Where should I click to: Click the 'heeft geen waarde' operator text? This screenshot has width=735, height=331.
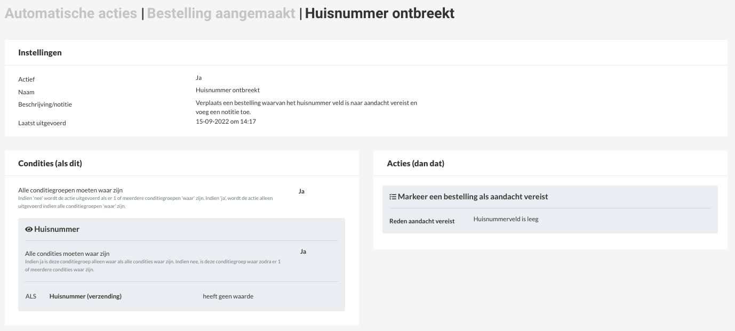(228, 296)
